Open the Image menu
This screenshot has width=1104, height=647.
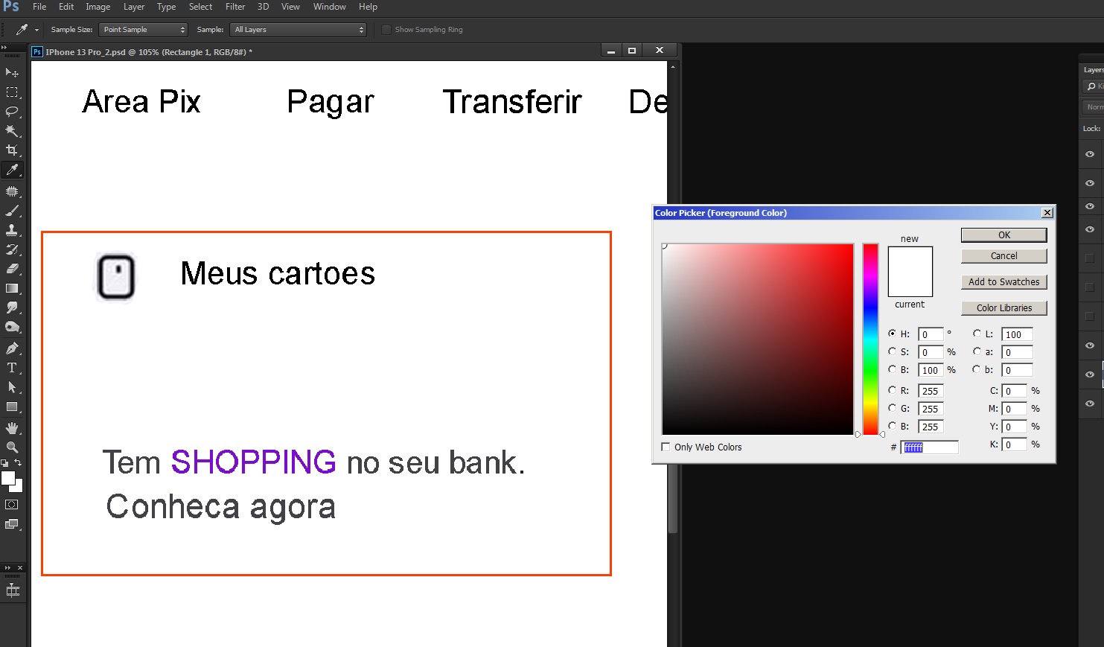pos(98,7)
